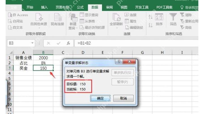204x114 pixels.
Task: Click the Name Box showing B3
Action: [19, 43]
